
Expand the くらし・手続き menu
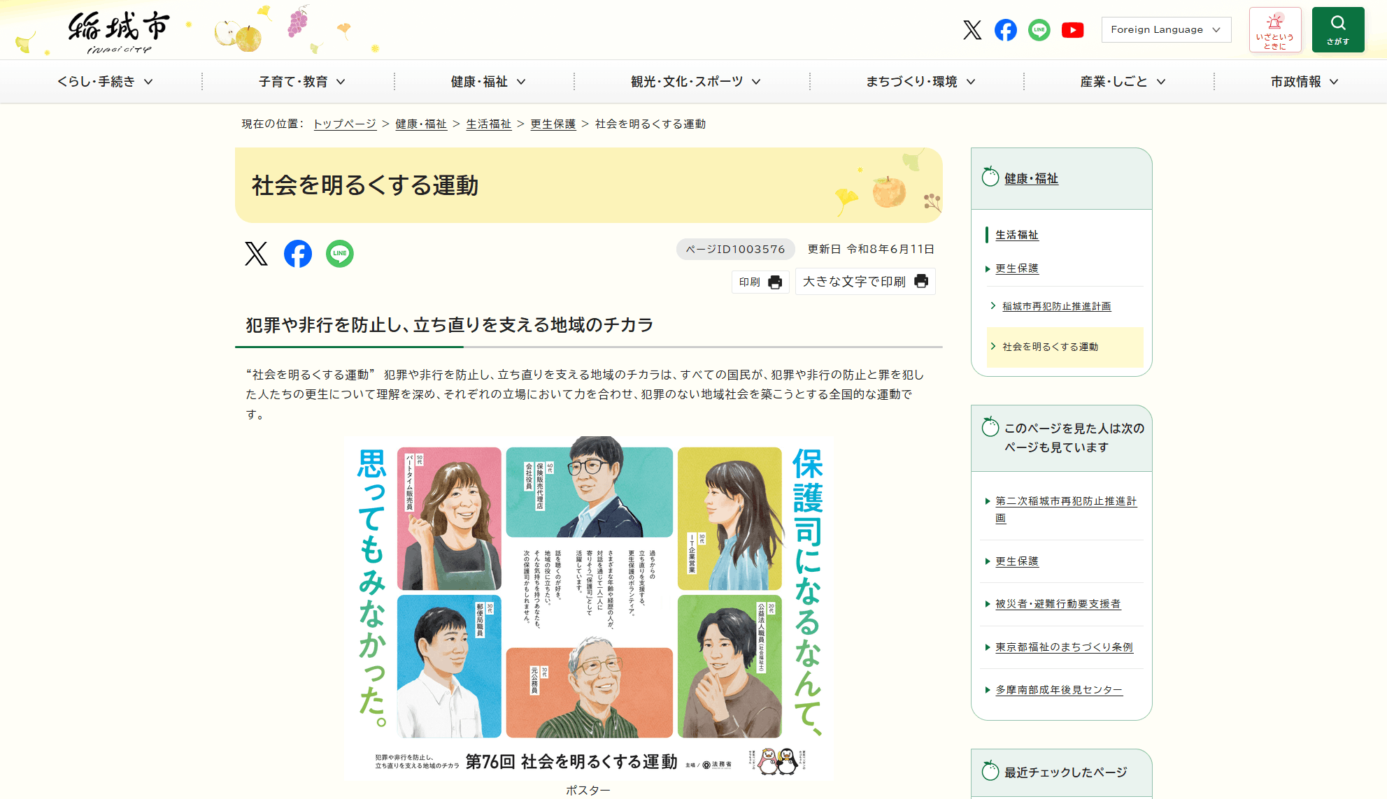click(x=105, y=82)
